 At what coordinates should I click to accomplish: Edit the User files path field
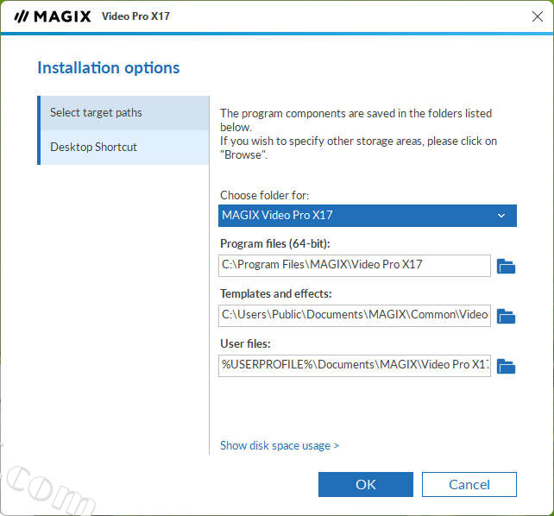click(355, 366)
